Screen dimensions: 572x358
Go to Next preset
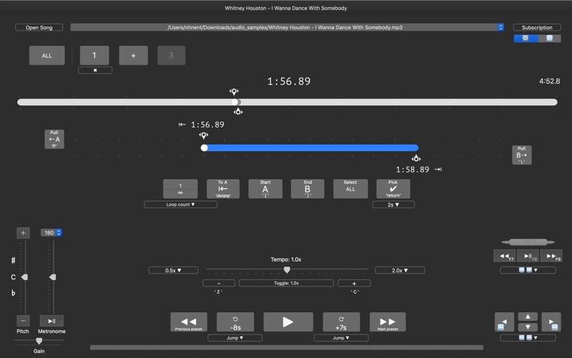coord(388,321)
